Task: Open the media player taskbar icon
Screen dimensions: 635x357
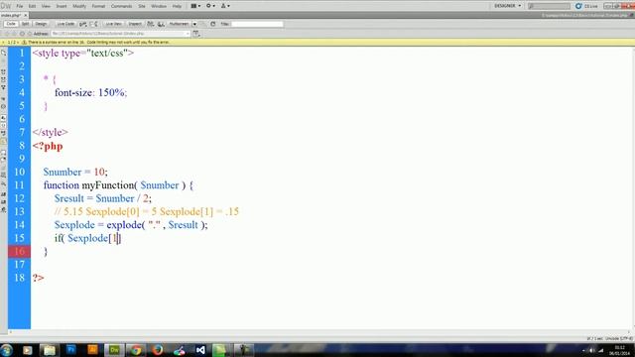Action: pyautogui.click(x=28, y=350)
